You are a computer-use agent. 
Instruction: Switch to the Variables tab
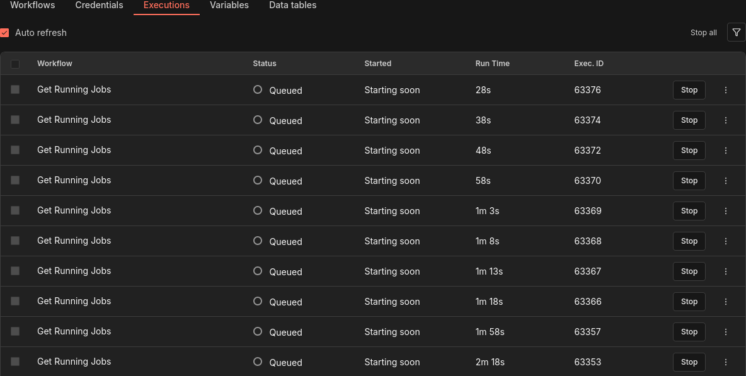click(x=229, y=5)
